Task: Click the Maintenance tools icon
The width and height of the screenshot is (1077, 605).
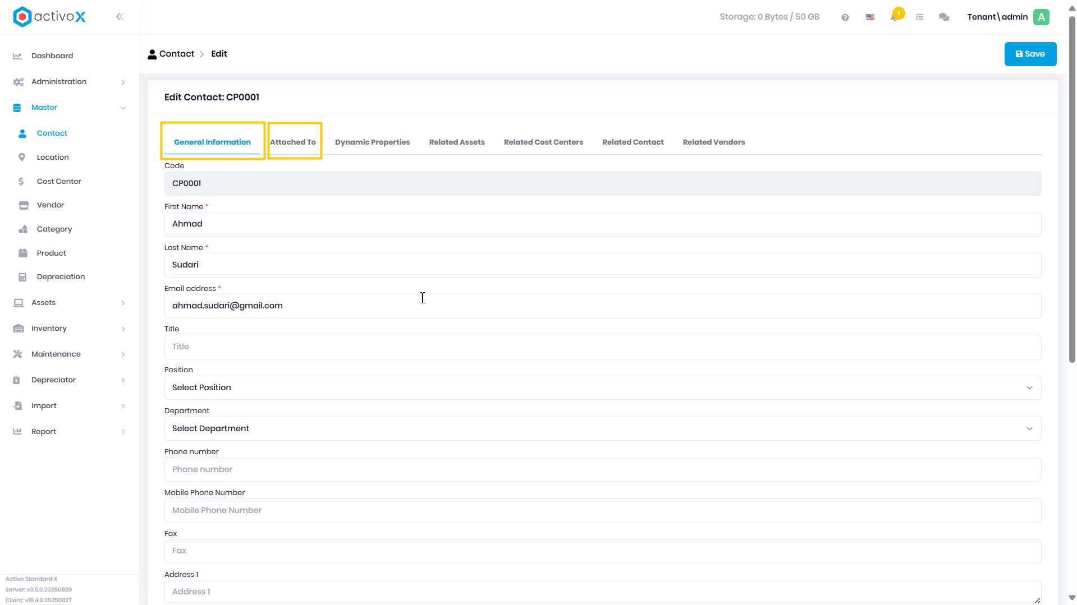Action: coord(17,354)
